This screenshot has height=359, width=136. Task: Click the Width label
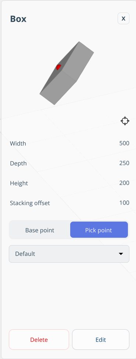pyautogui.click(x=18, y=144)
